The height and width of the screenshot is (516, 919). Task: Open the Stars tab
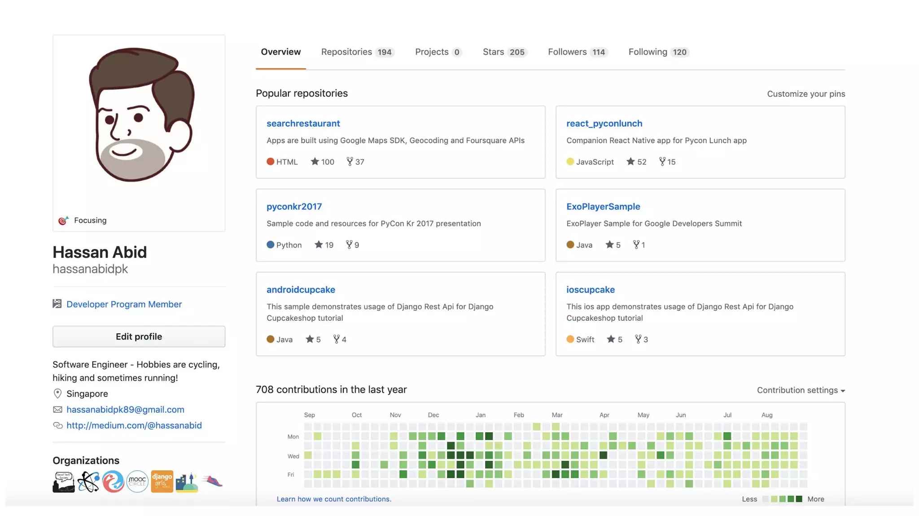click(504, 52)
